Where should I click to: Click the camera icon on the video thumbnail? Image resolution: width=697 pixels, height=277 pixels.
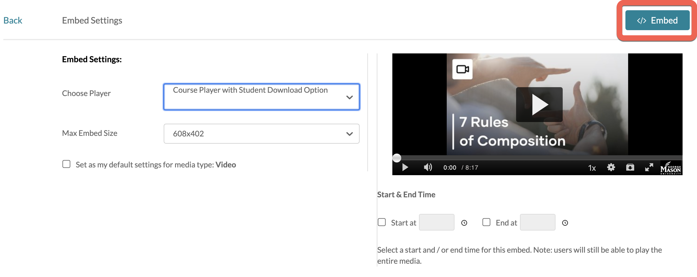[463, 69]
